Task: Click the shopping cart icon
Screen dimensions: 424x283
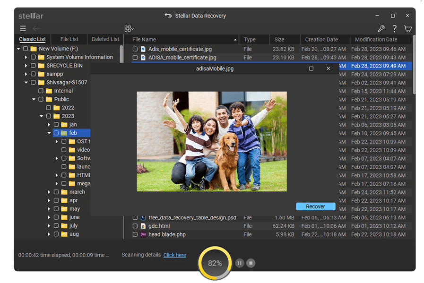Action: coord(408,29)
